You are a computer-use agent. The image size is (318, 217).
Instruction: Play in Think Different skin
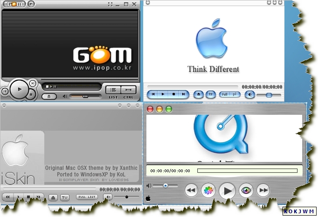click(163, 94)
